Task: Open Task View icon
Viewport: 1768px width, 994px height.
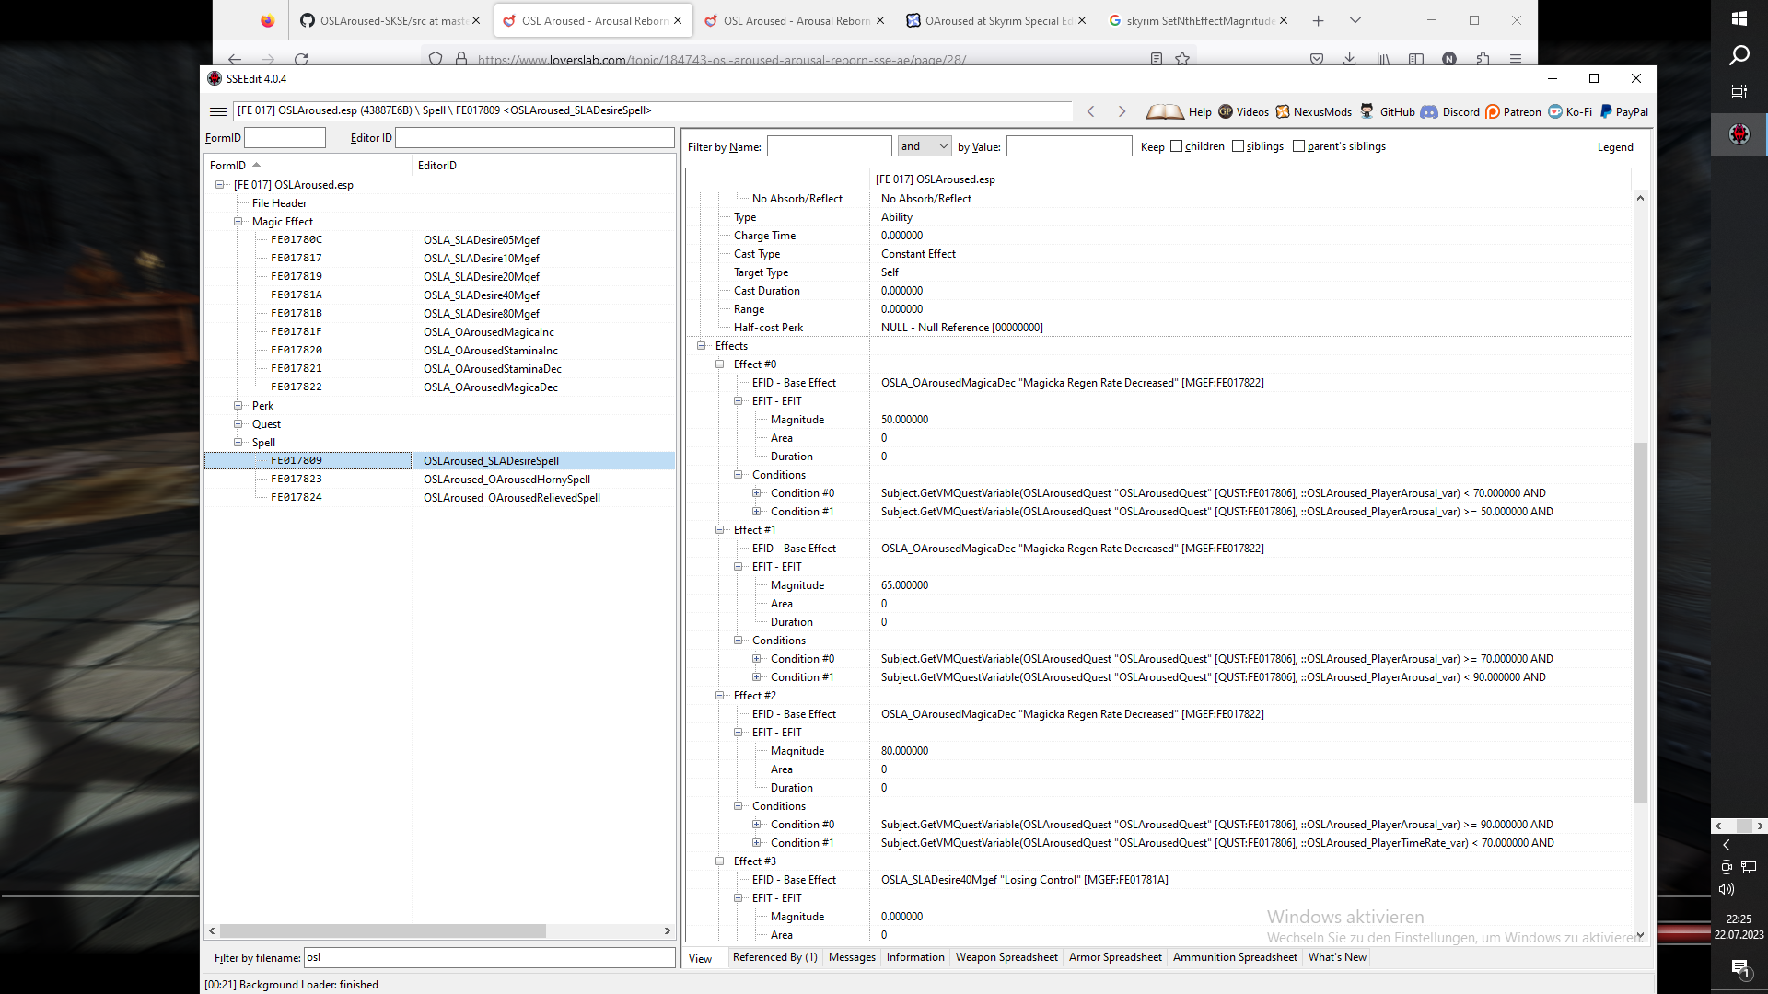Action: (x=1739, y=91)
